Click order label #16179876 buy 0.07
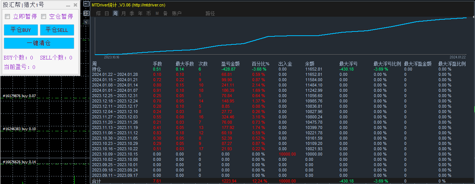The image size is (475, 184). click(19, 96)
